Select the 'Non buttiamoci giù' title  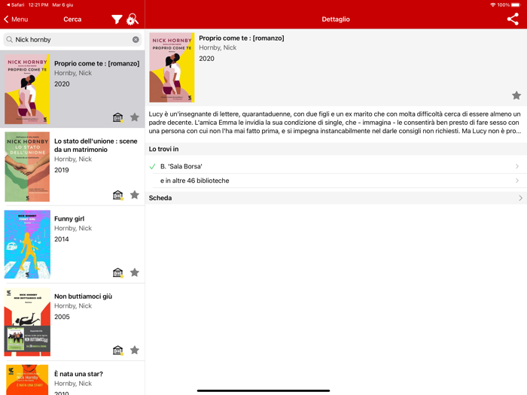click(83, 296)
